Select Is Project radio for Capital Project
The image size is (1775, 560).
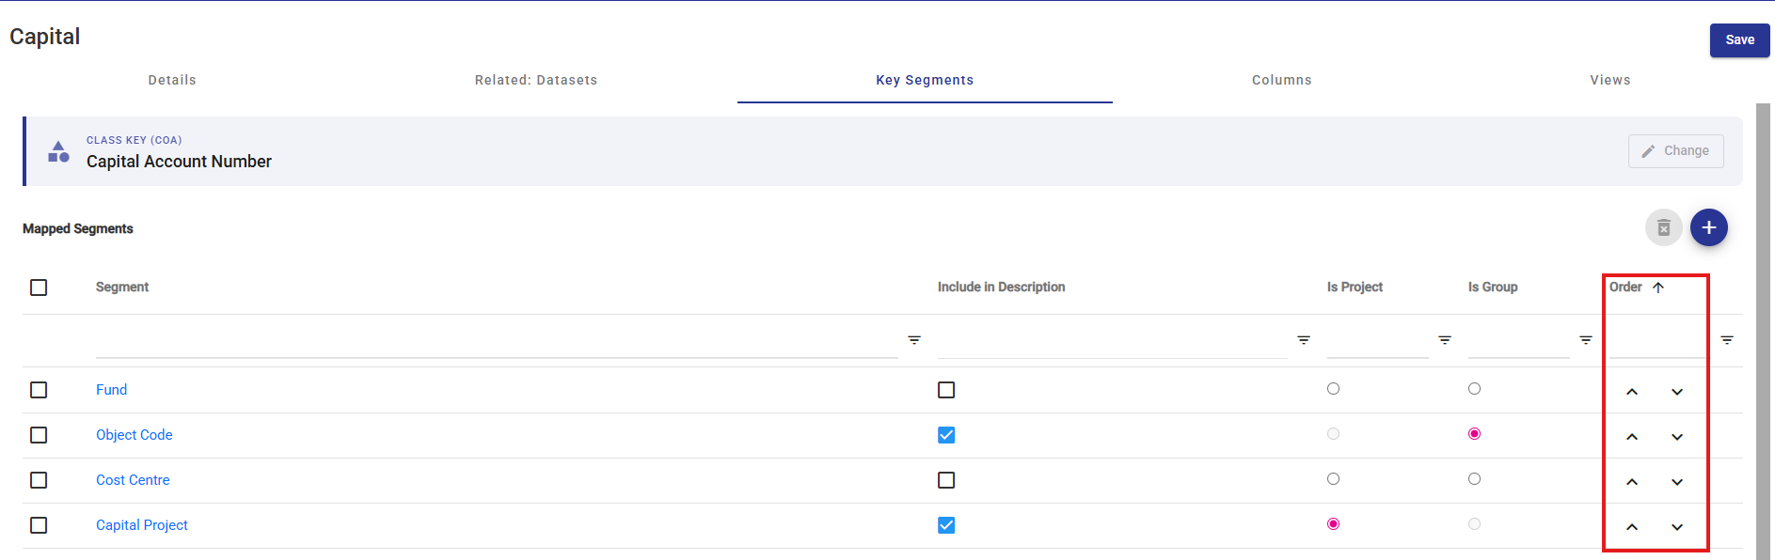[x=1333, y=524]
